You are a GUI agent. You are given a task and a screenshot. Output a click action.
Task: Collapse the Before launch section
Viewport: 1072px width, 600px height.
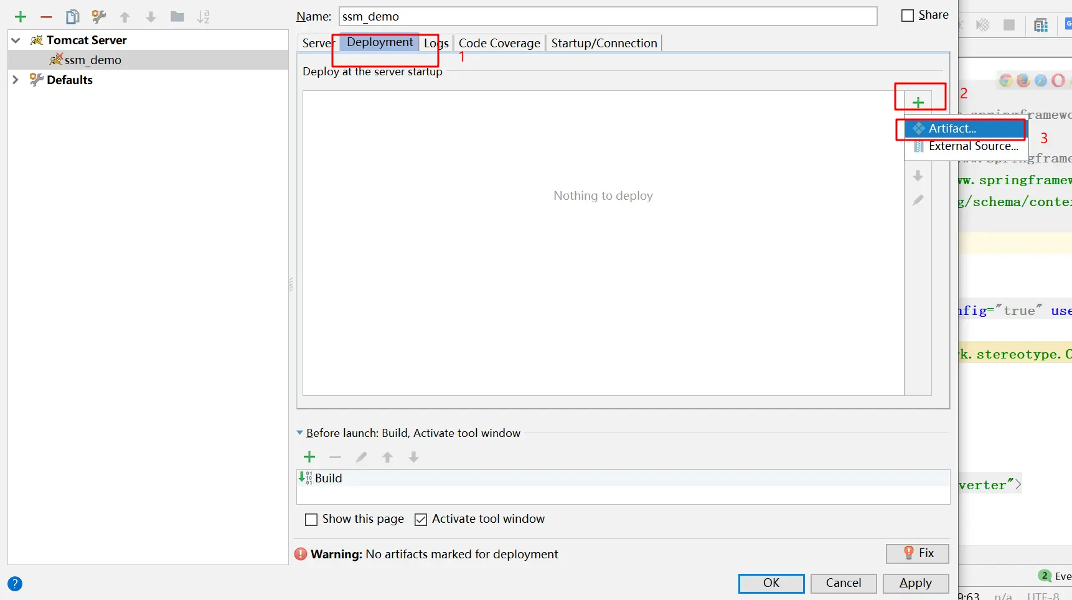click(300, 433)
